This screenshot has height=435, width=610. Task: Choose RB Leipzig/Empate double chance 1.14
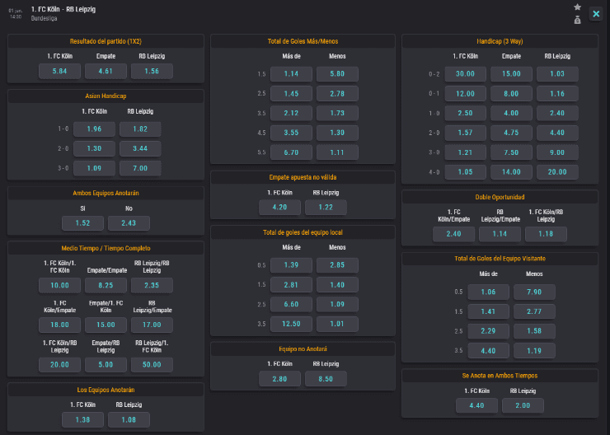point(500,234)
